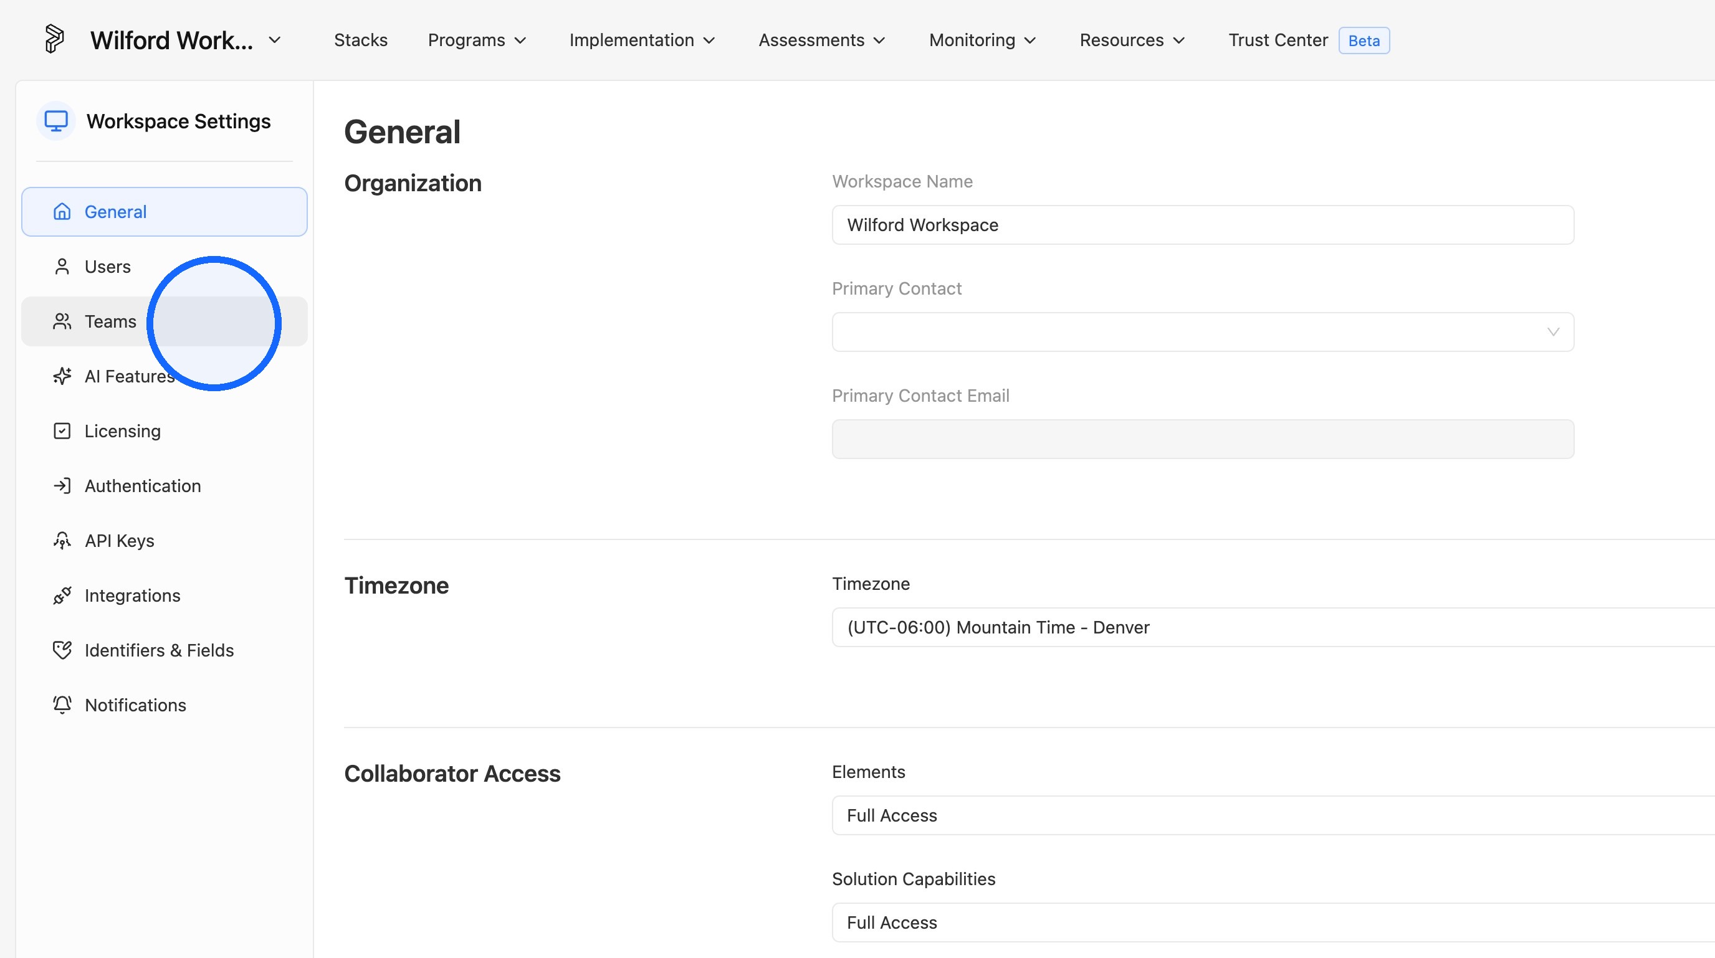Click the app logo icon
Screen dimensions: 1715x958
click(54, 39)
